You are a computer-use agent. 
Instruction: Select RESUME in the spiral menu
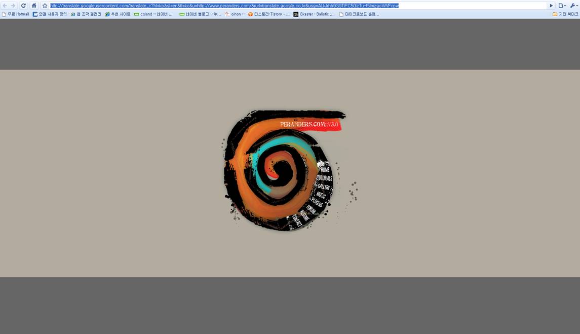(304, 215)
